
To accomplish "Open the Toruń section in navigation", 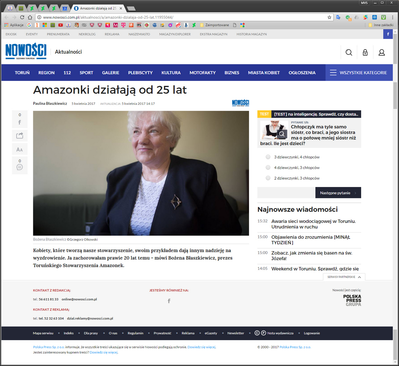I will tap(22, 73).
